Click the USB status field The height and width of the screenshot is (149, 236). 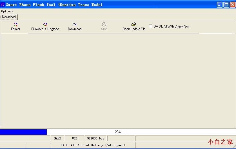75,138
